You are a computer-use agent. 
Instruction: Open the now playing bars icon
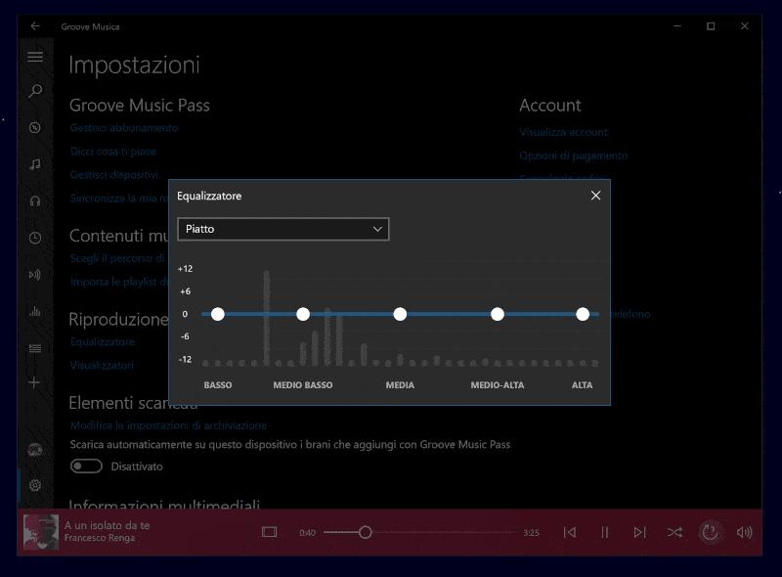[x=35, y=311]
